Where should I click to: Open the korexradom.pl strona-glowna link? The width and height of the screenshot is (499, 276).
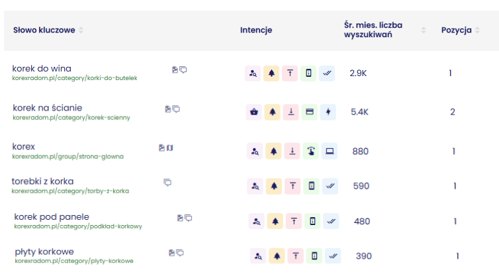pyautogui.click(x=68, y=157)
